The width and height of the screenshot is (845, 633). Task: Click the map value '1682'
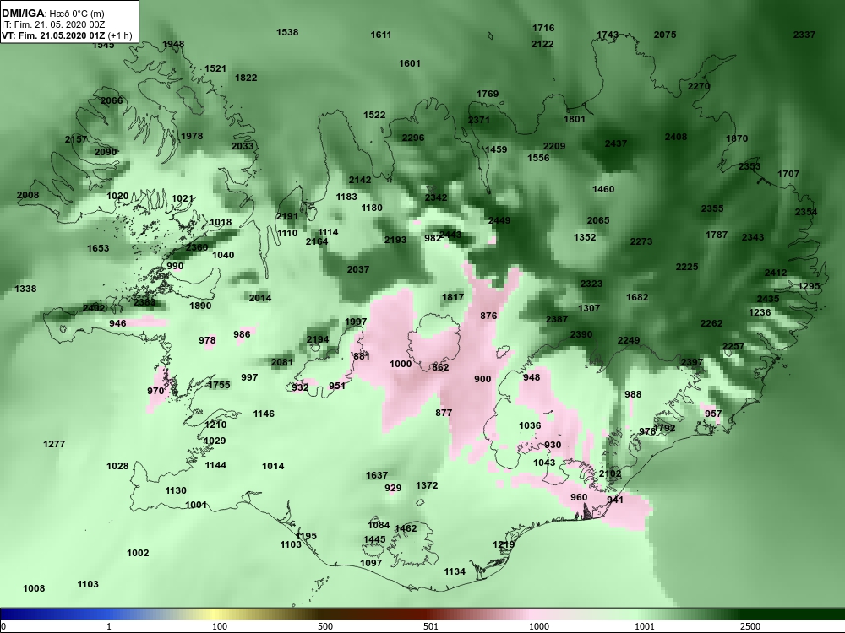(637, 297)
